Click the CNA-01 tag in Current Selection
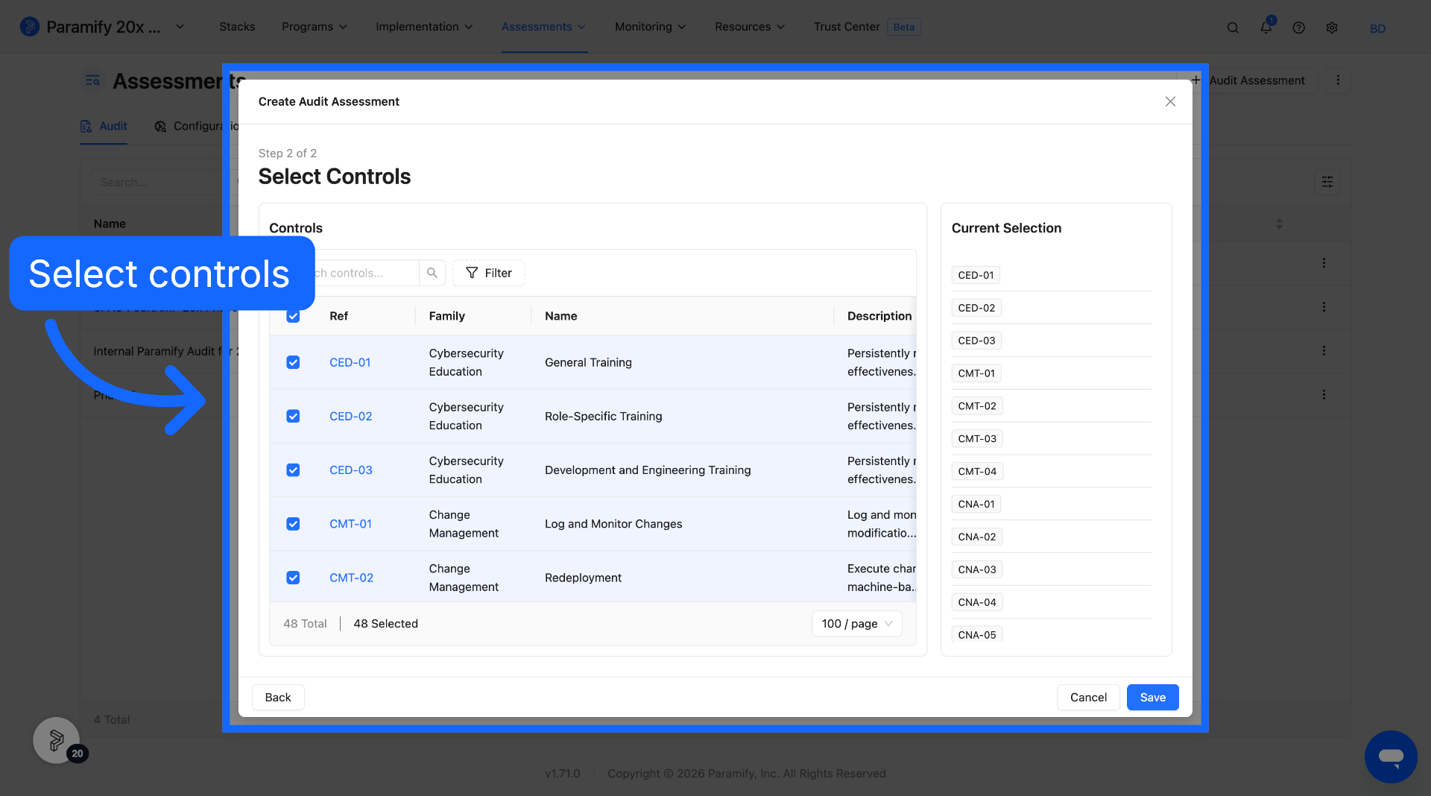 (976, 505)
